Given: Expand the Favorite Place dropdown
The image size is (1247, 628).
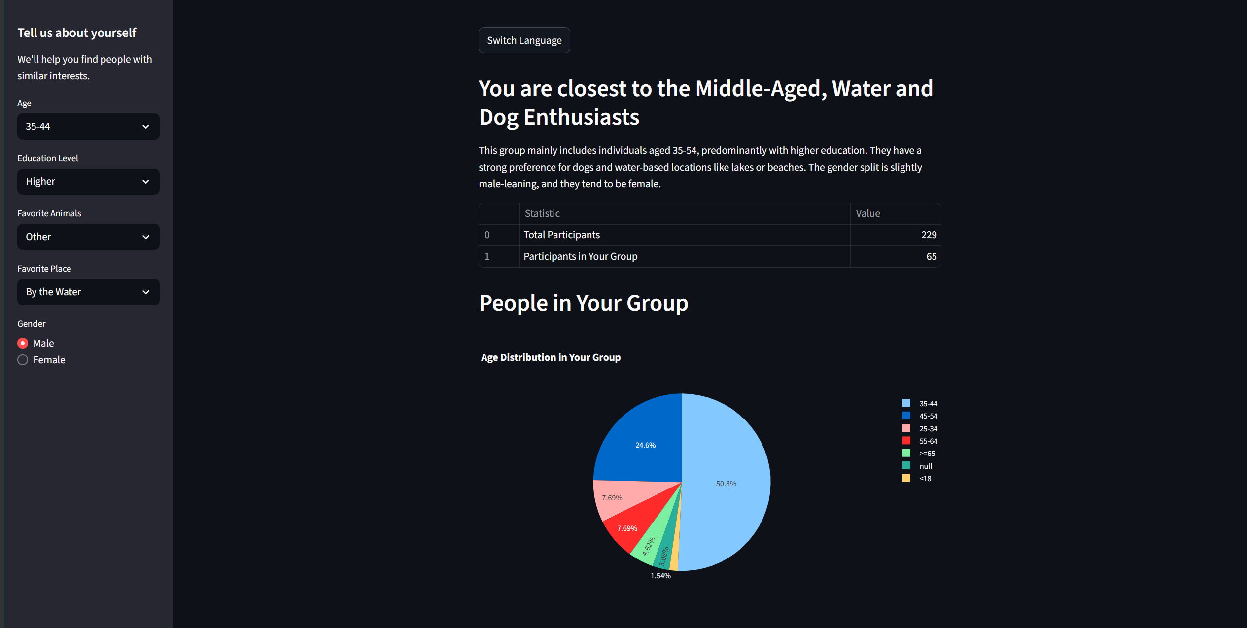Looking at the screenshot, I should point(88,292).
